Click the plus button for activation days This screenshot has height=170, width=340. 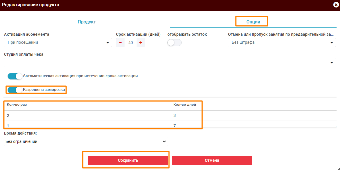coord(141,43)
